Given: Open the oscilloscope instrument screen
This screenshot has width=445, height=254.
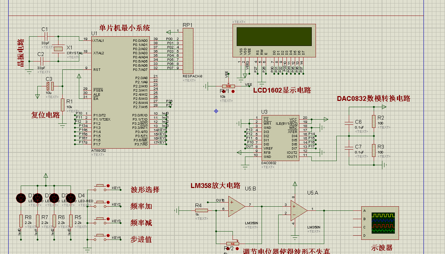Looking at the screenshot, I should (383, 223).
